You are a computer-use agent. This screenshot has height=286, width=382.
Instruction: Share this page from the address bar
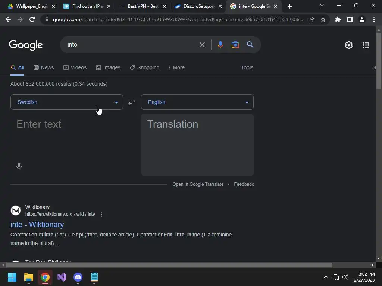pyautogui.click(x=311, y=19)
